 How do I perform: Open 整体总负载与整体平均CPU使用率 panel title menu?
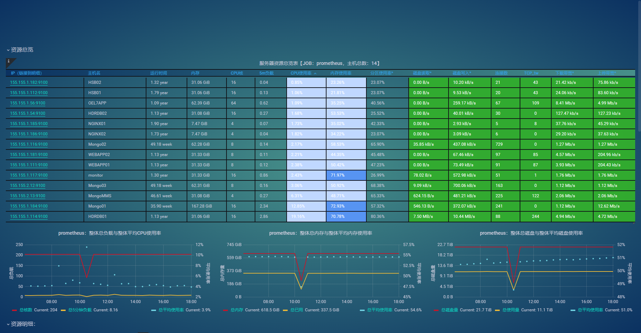tap(110, 233)
